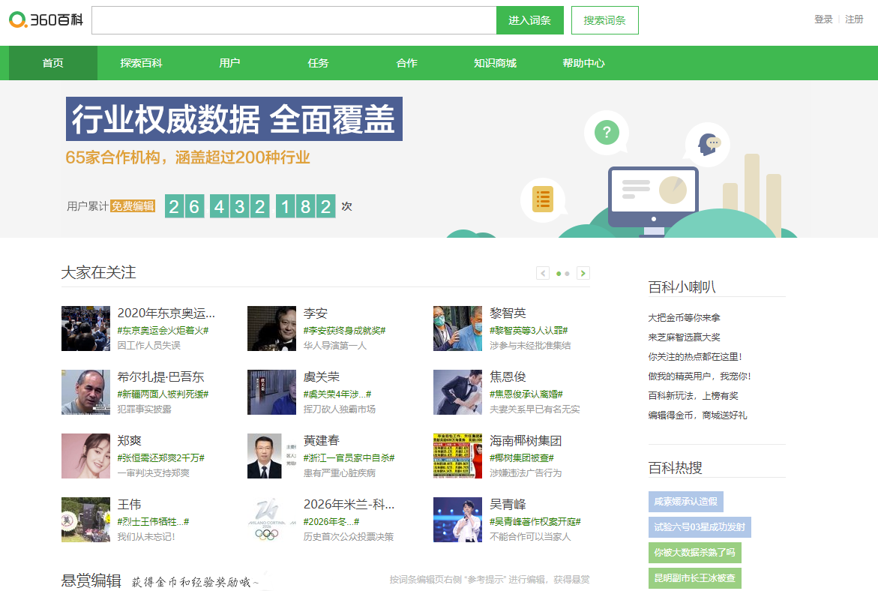Select the first carousel page dot
The width and height of the screenshot is (878, 591).
click(559, 274)
